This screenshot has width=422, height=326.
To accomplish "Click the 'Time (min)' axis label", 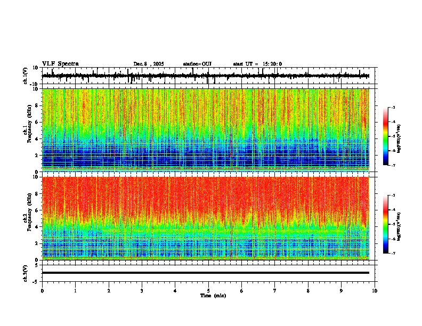I will pyautogui.click(x=213, y=296).
